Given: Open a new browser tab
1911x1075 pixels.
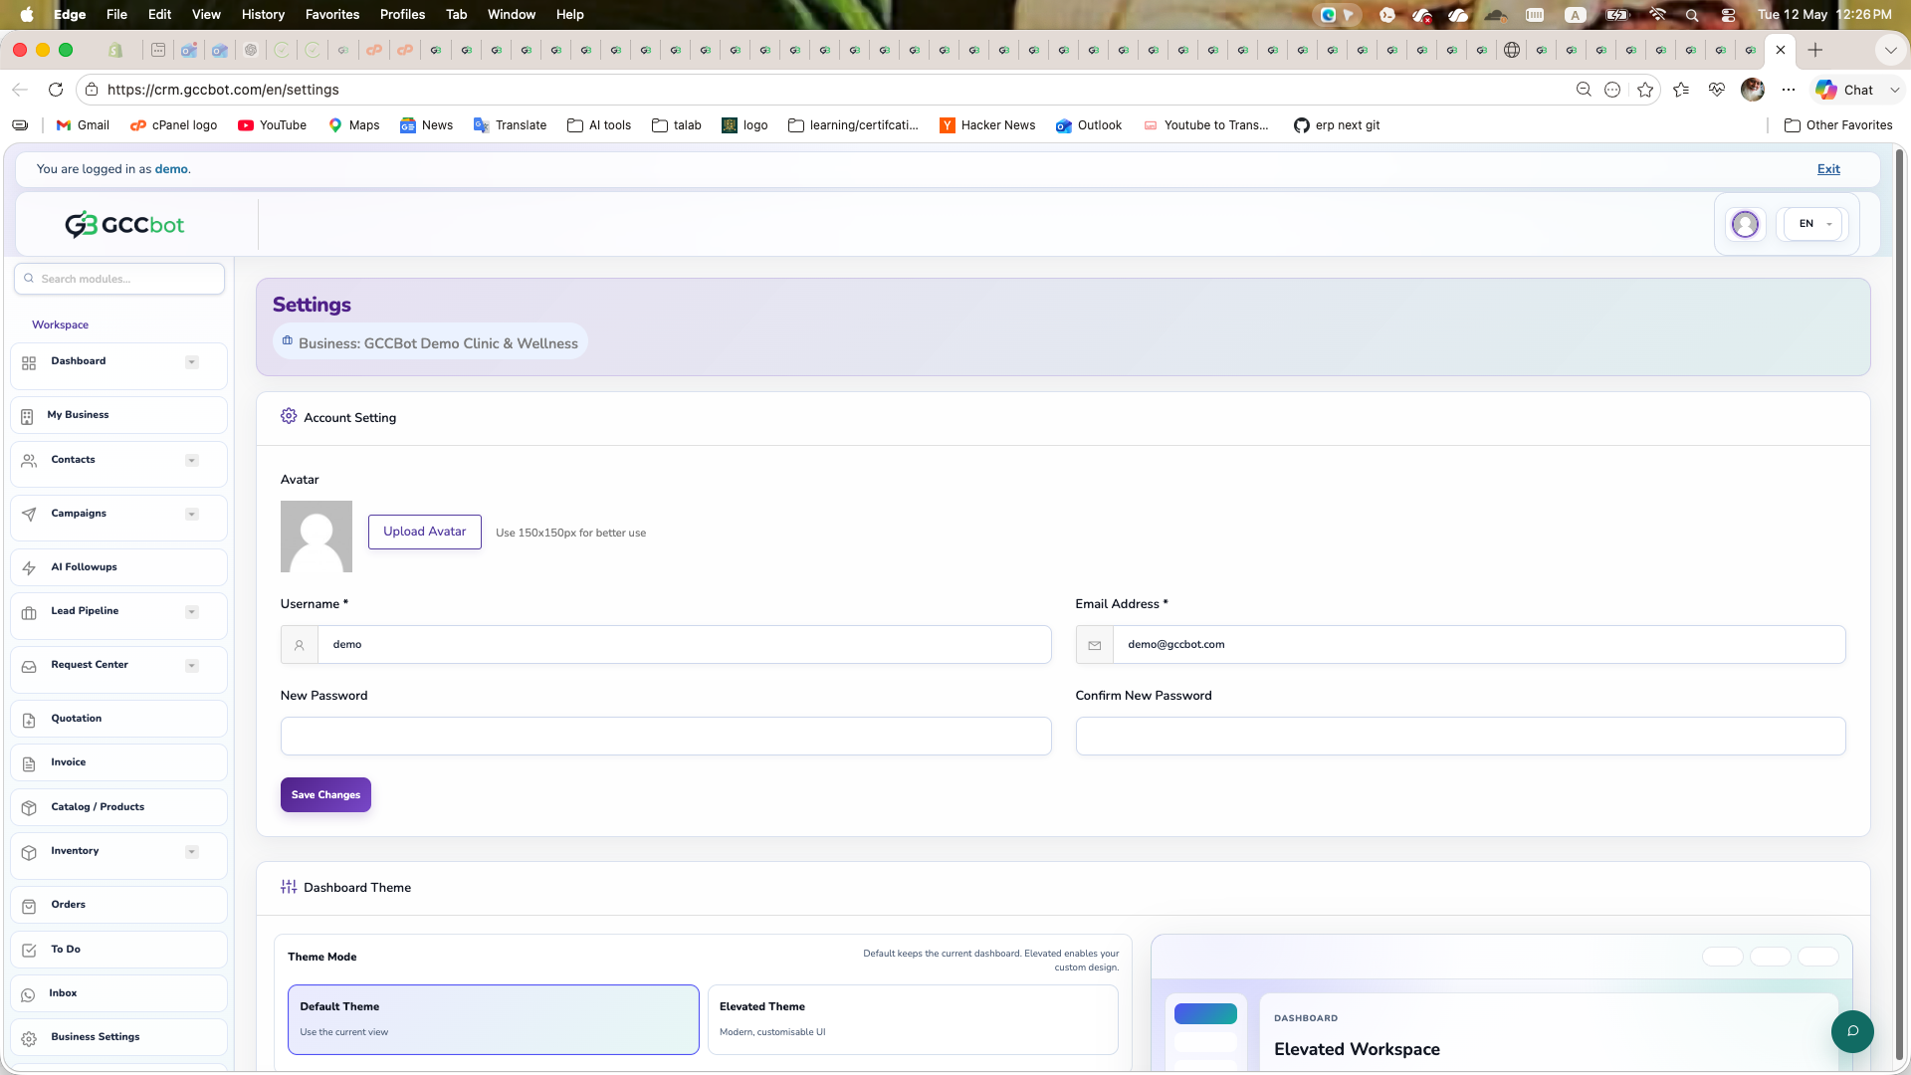Looking at the screenshot, I should tap(1815, 50).
